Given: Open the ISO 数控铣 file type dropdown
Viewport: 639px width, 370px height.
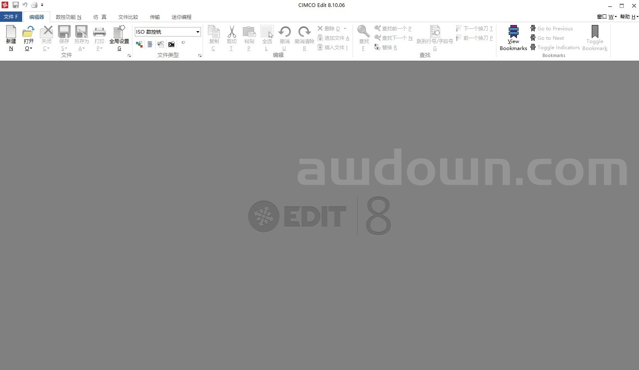Looking at the screenshot, I should [x=198, y=32].
